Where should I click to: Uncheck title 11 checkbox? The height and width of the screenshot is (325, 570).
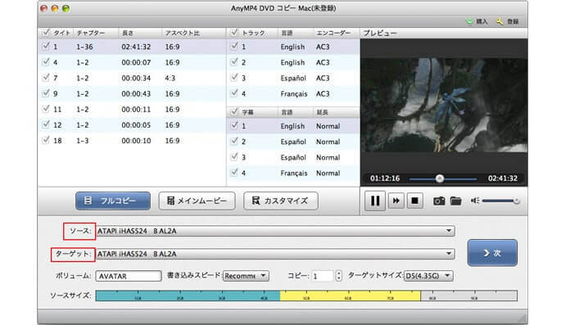[46, 109]
